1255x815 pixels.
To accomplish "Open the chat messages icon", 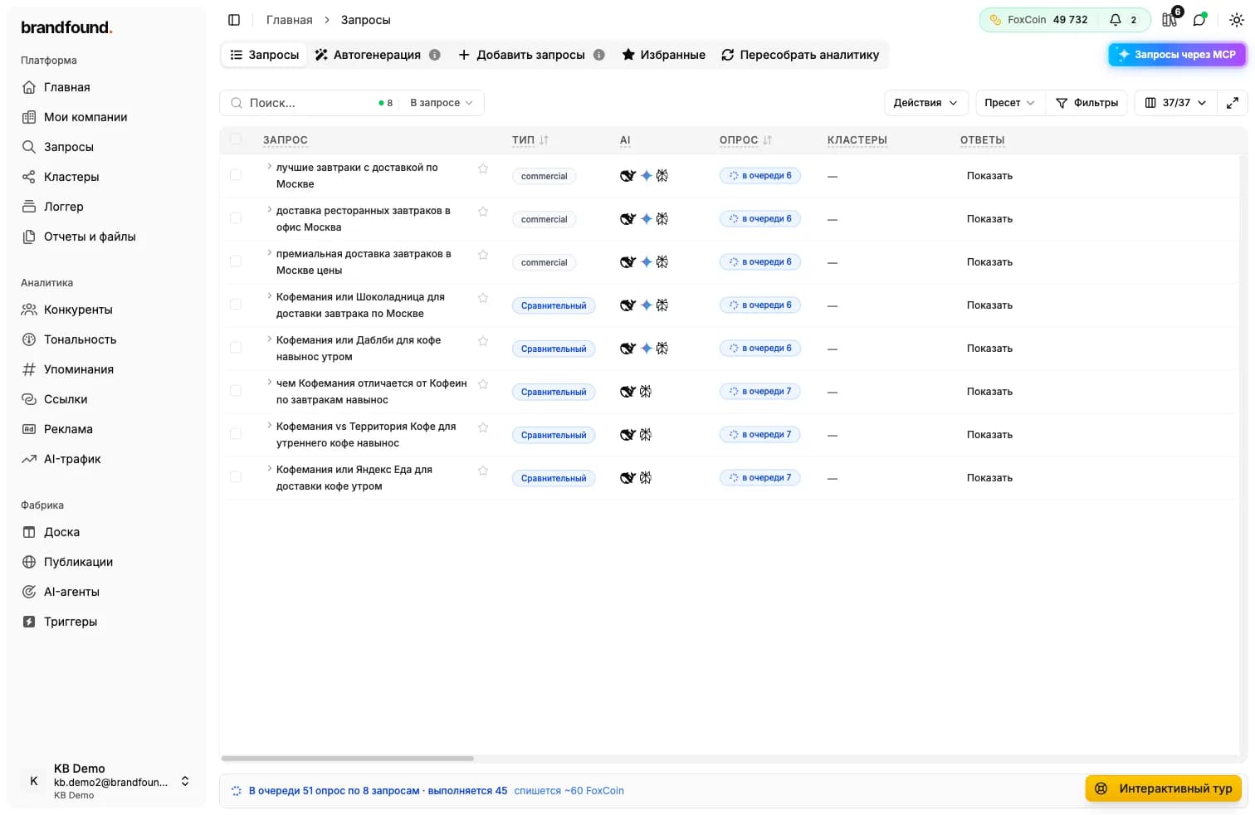I will pos(1199,20).
